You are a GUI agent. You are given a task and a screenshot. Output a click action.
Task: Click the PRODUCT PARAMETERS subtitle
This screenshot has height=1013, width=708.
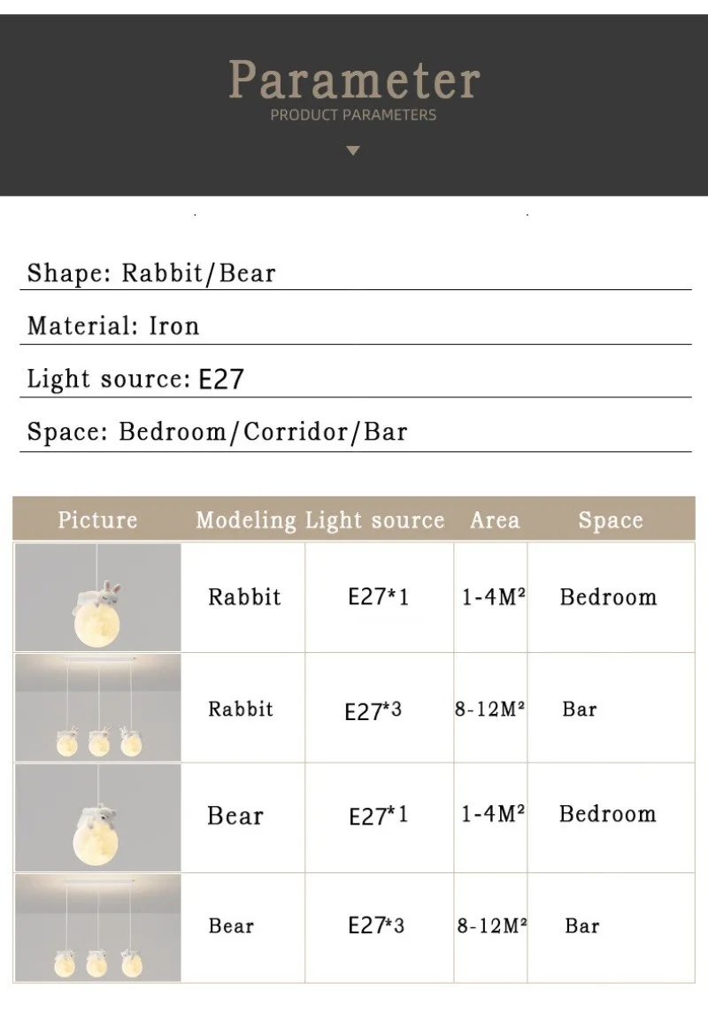click(x=353, y=115)
